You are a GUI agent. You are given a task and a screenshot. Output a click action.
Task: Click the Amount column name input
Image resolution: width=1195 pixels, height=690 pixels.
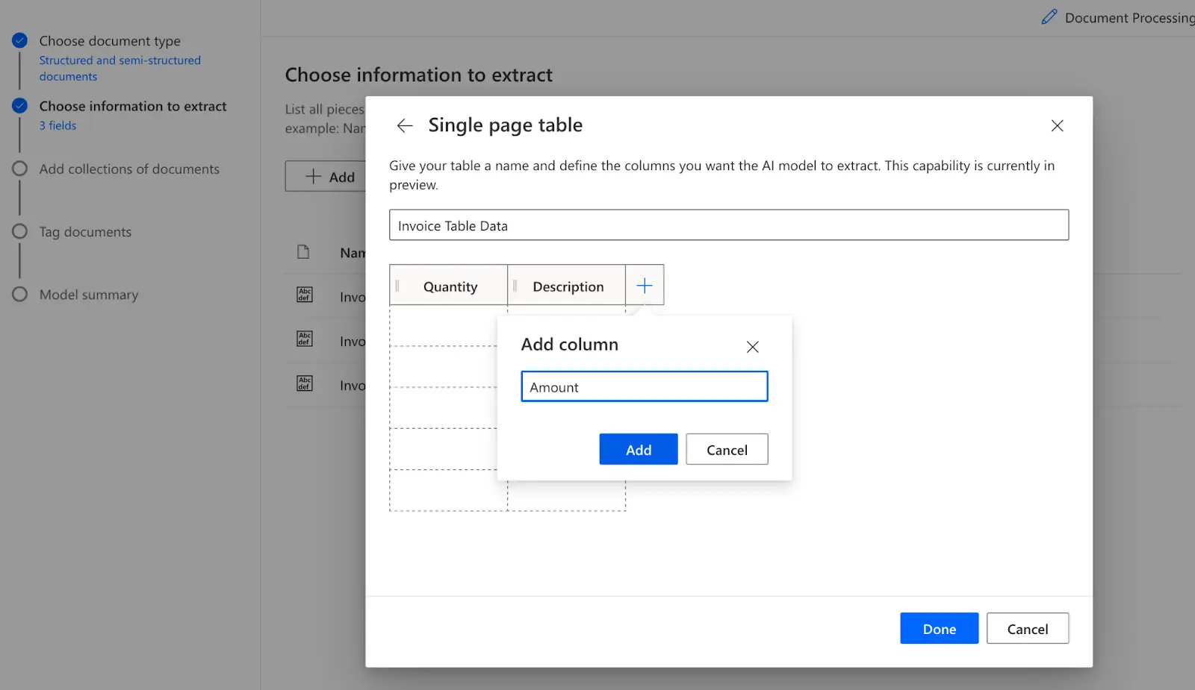tap(644, 387)
